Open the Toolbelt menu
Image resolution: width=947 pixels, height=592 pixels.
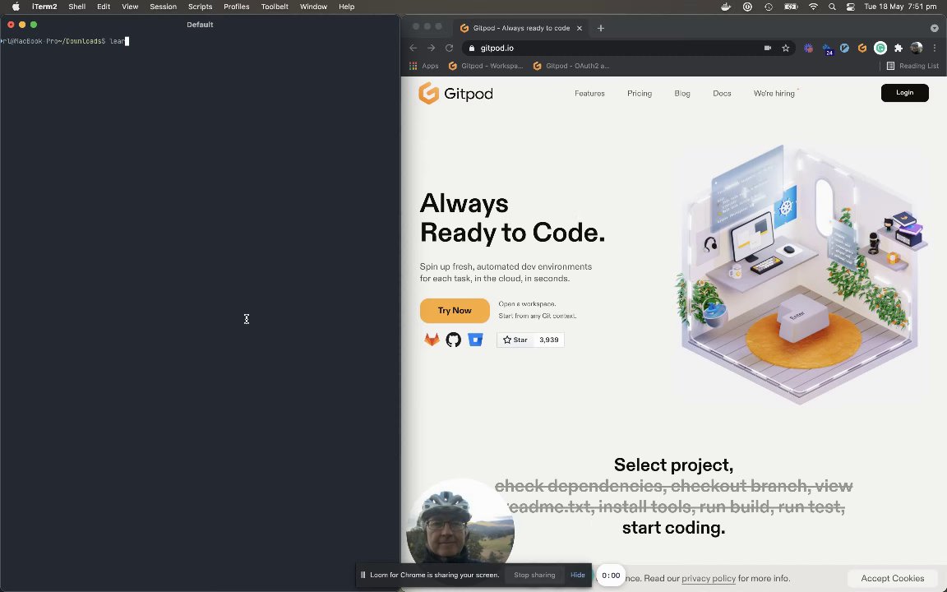(x=275, y=7)
